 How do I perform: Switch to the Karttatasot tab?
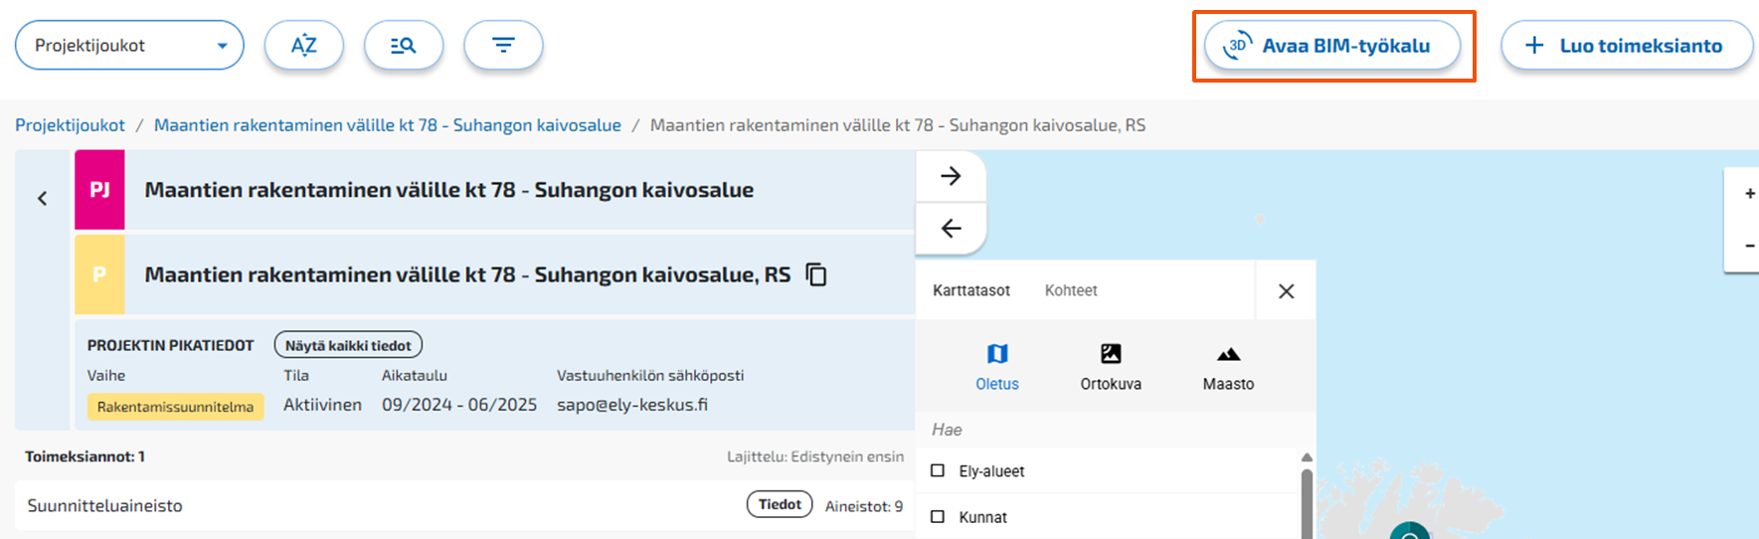971,290
